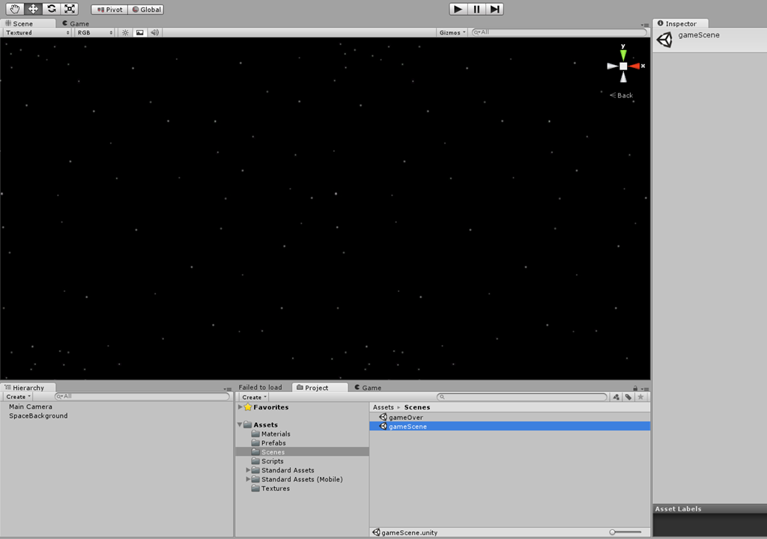The width and height of the screenshot is (767, 539).
Task: Select the Hand tool
Action: (x=15, y=9)
